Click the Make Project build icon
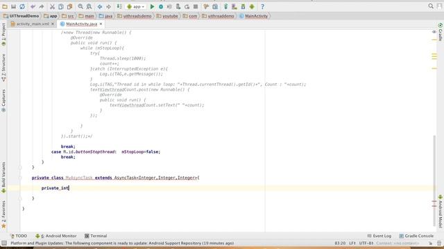The height and width of the screenshot is (249, 444). point(119,6)
